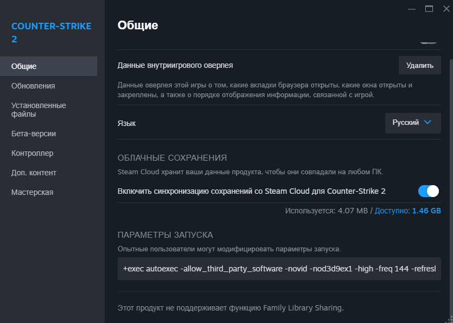Disable Steam Cloud sync toggle
This screenshot has height=323, width=453.
429,191
